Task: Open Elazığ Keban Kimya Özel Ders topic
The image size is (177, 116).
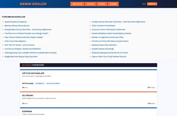Action: pos(28,30)
